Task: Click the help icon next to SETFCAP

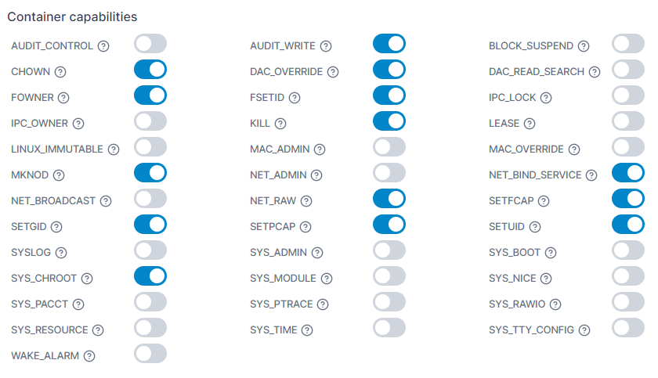Action: click(x=544, y=201)
